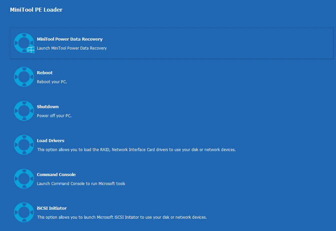Click the Reboot lifebuoy icon
The image size is (336, 231).
[x=24, y=77]
